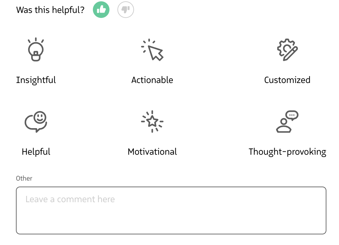Click the smiley face in the Helpful icon
Image resolution: width=339 pixels, height=245 pixels.
coord(40,117)
